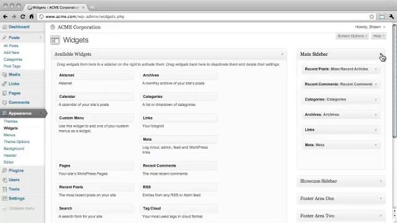397x223 pixels.
Task: Expand the Meta sidebar widget arrow
Action: point(376,145)
